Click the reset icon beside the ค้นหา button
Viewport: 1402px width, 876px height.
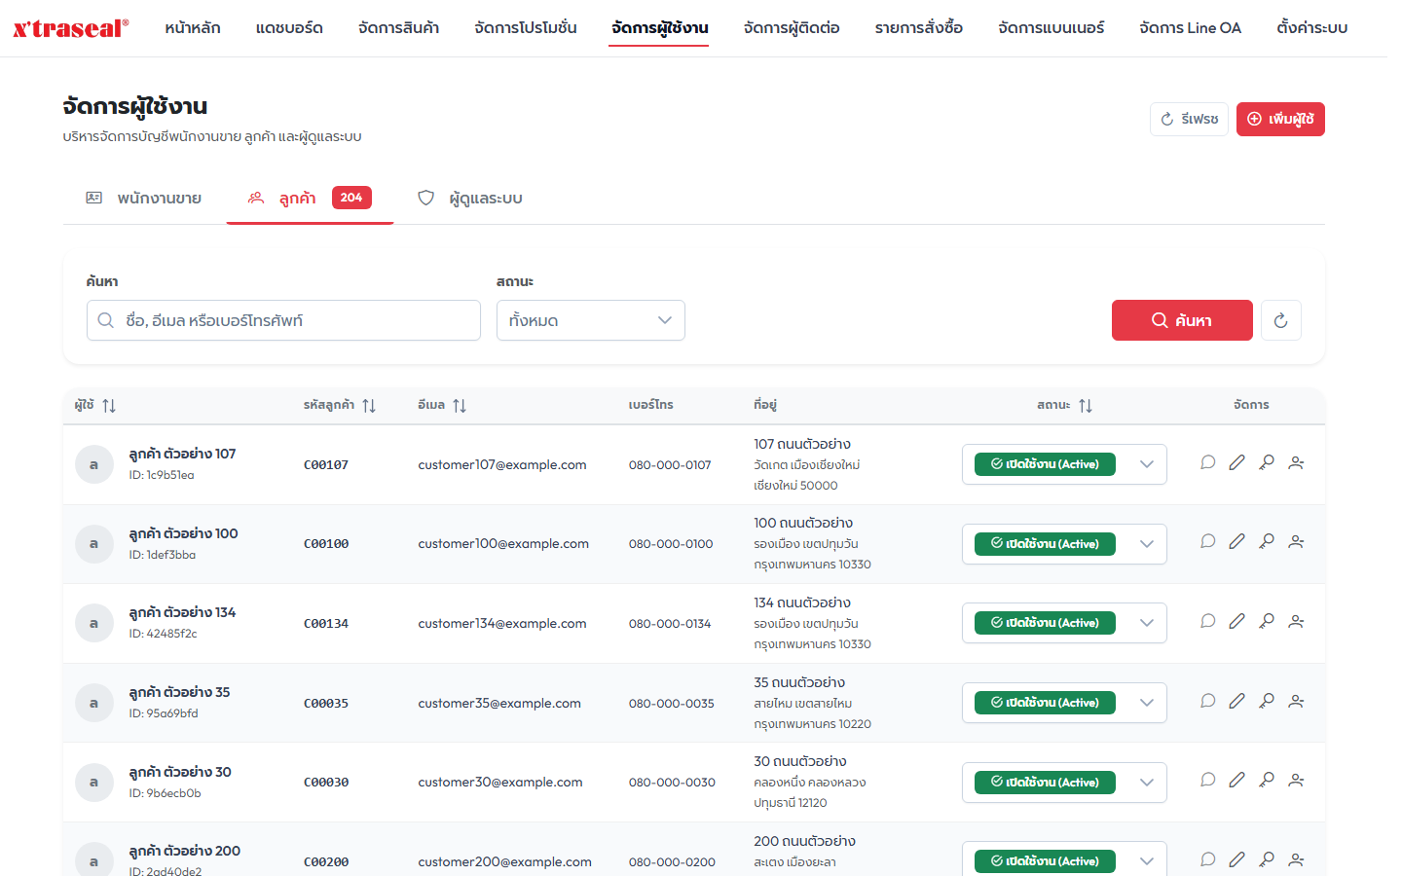click(1280, 320)
